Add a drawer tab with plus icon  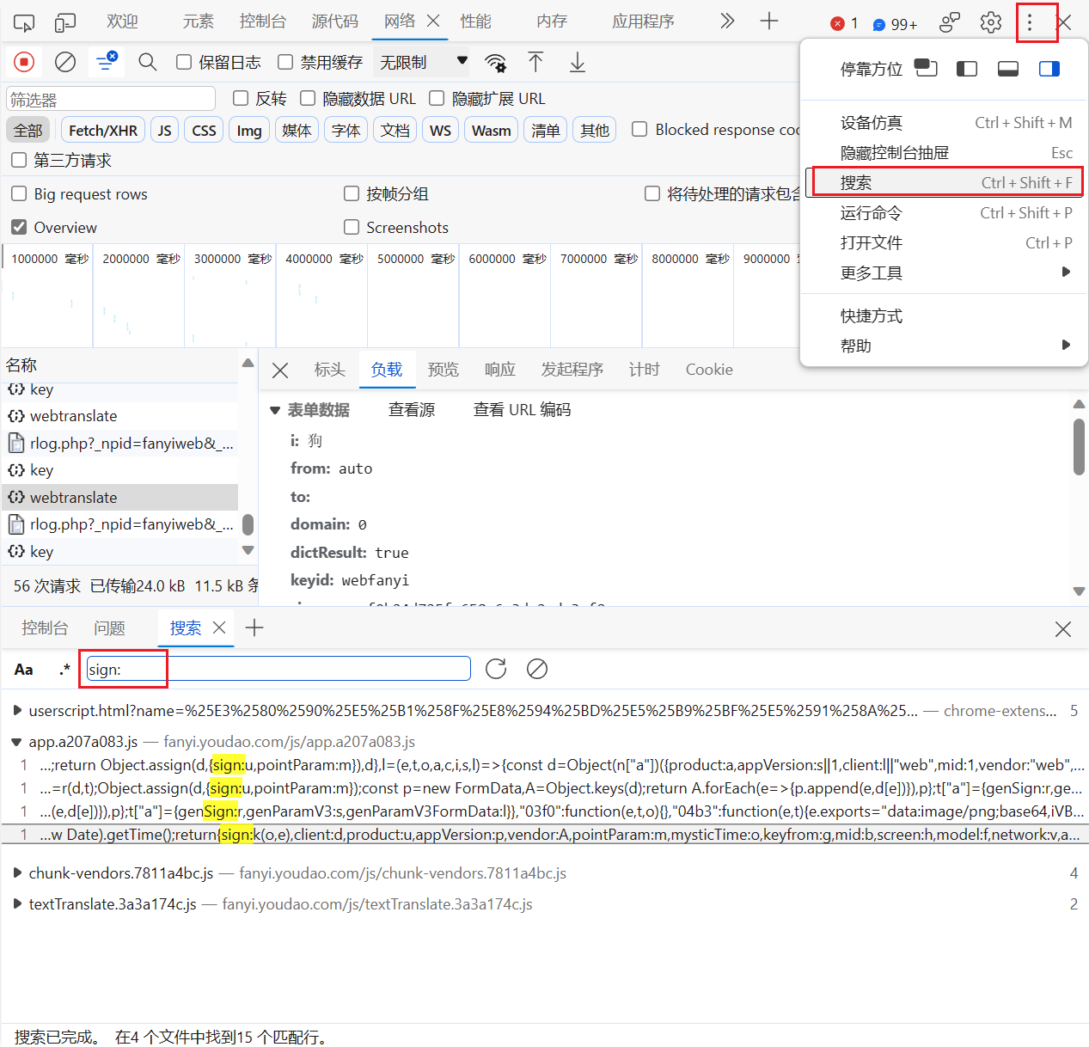254,628
